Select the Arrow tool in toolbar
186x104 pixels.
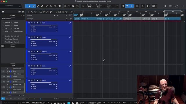point(29,6)
